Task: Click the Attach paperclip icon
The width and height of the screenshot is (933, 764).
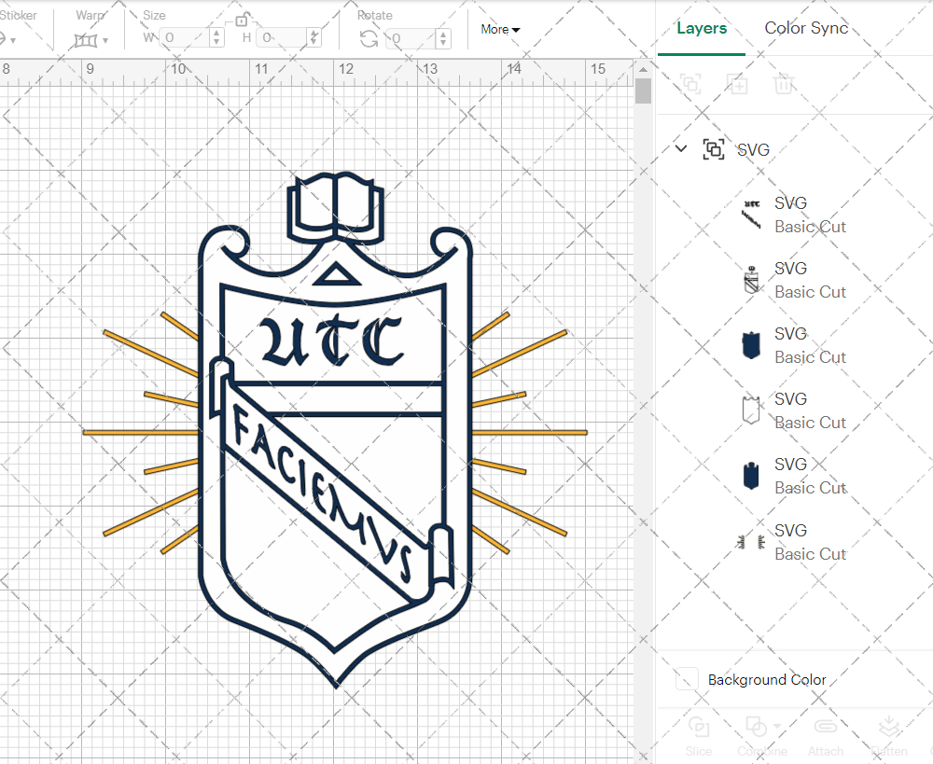Action: (x=825, y=727)
